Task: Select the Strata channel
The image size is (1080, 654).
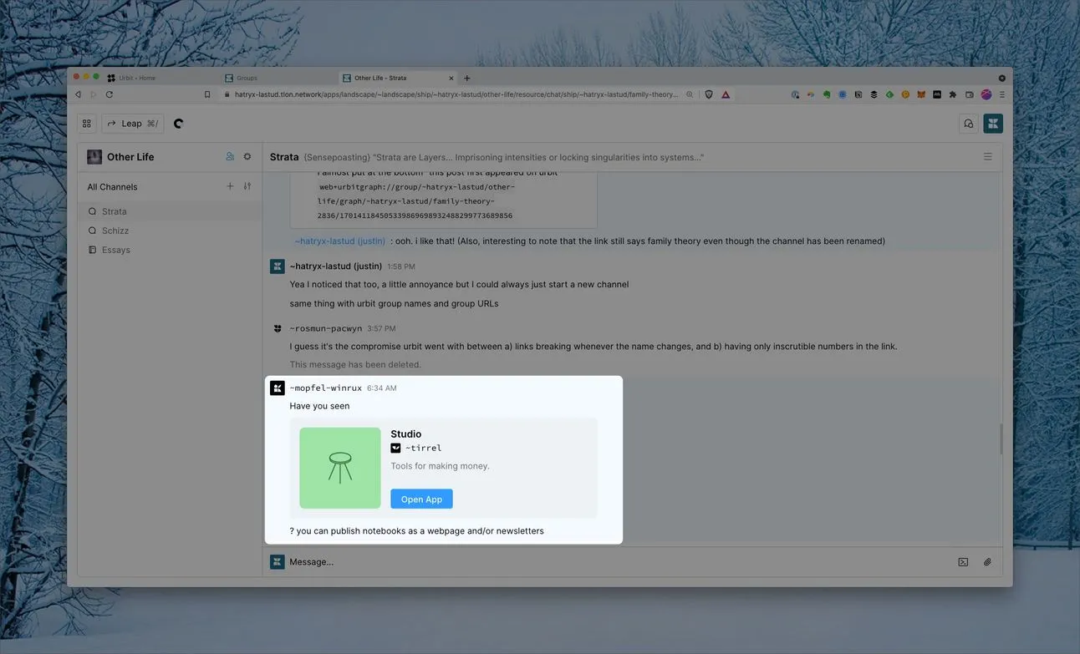Action: click(115, 211)
